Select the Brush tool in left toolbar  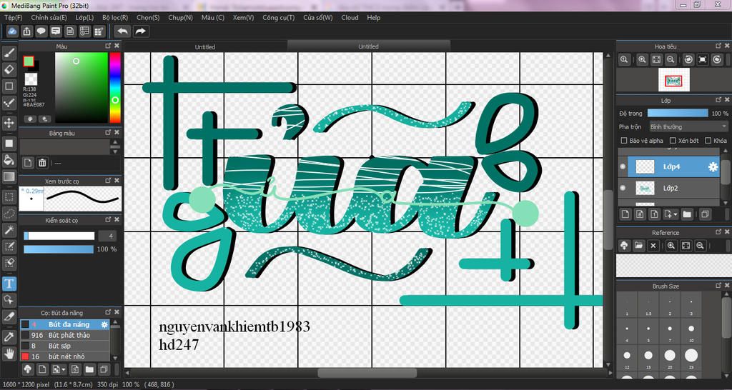tap(9, 52)
